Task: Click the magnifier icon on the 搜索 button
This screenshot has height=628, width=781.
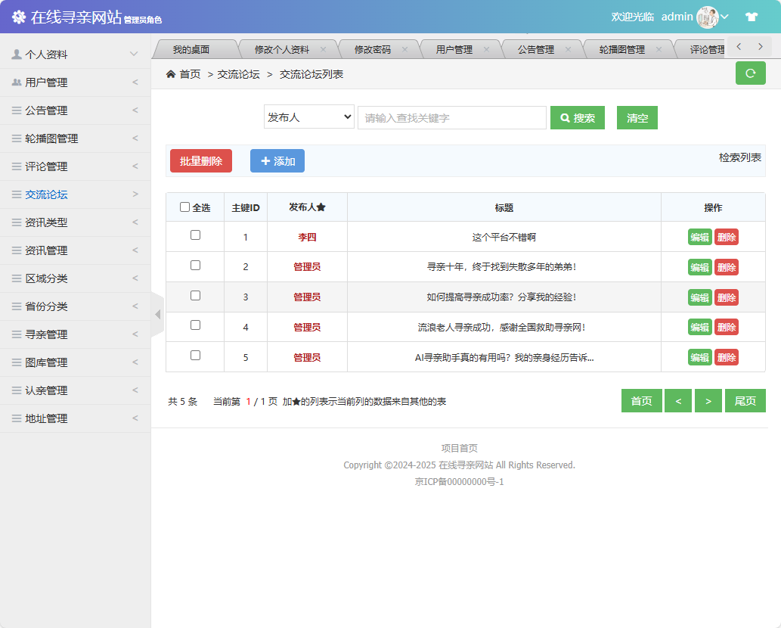Action: [x=565, y=117]
